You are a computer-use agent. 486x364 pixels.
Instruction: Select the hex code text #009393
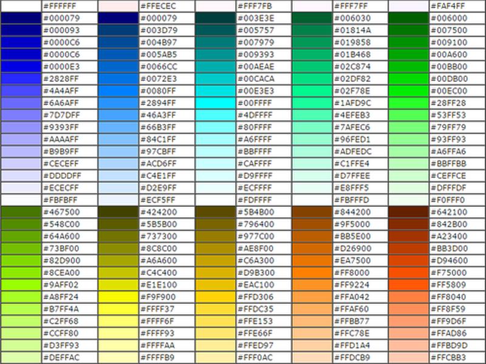coord(256,55)
